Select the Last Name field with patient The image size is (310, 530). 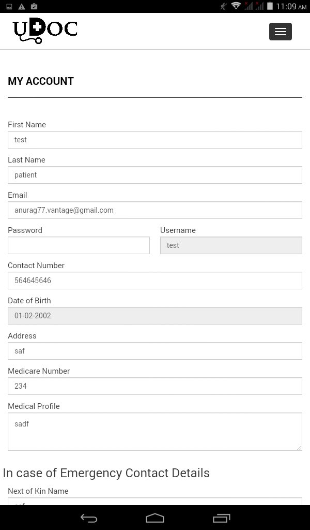click(x=155, y=175)
